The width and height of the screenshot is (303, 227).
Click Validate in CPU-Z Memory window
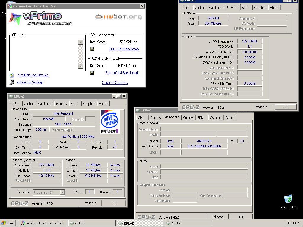coord(262,107)
